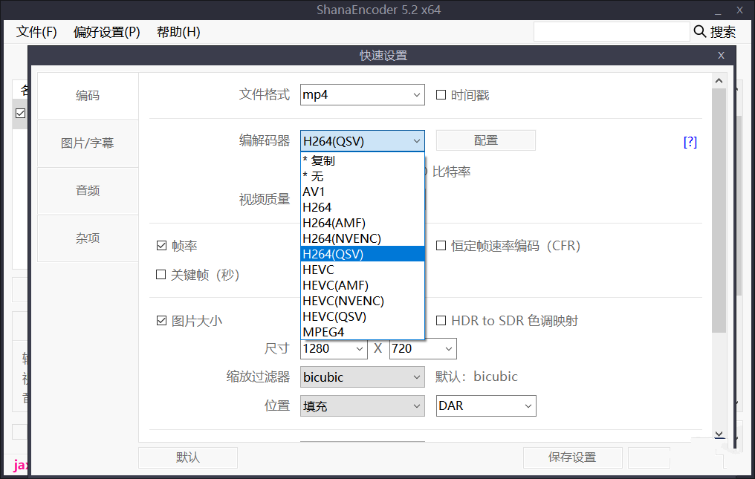Switch to the 编码 tab
755x479 pixels.
pyautogui.click(x=88, y=95)
